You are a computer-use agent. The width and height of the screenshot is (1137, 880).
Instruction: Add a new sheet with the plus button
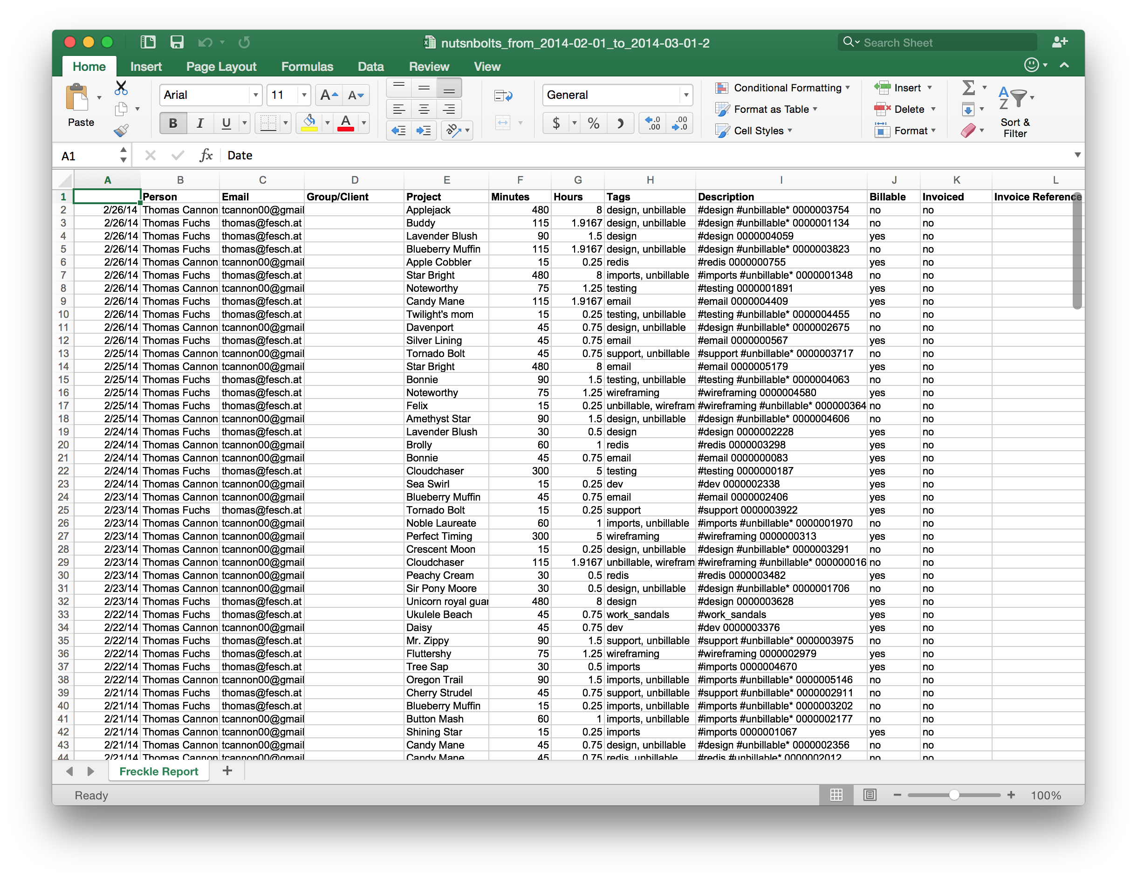[227, 771]
